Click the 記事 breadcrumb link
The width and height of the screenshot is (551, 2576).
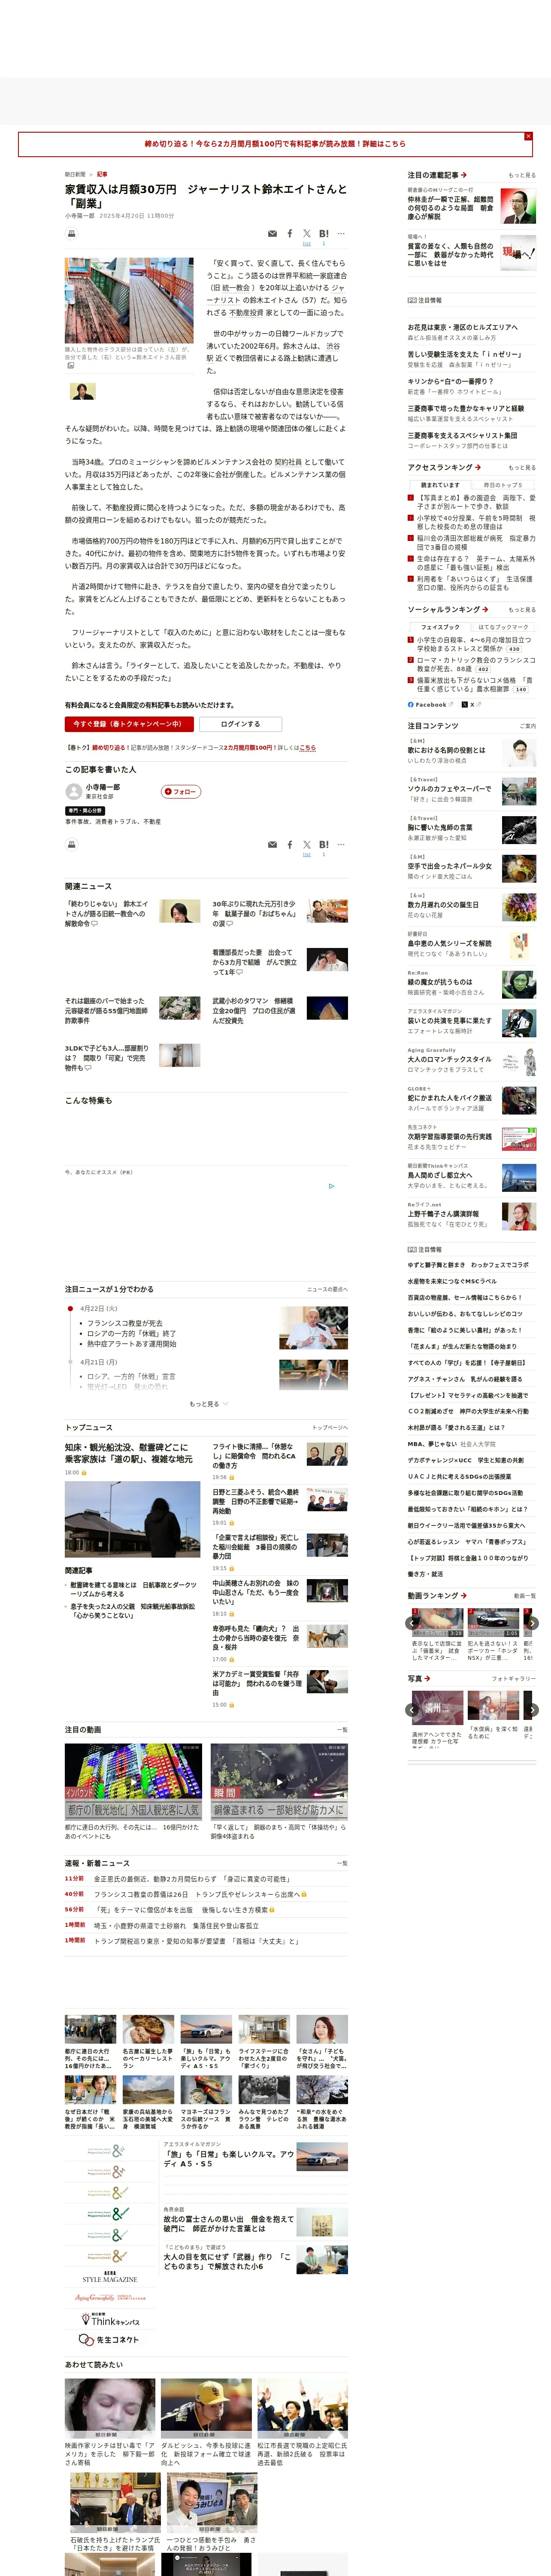(x=102, y=174)
